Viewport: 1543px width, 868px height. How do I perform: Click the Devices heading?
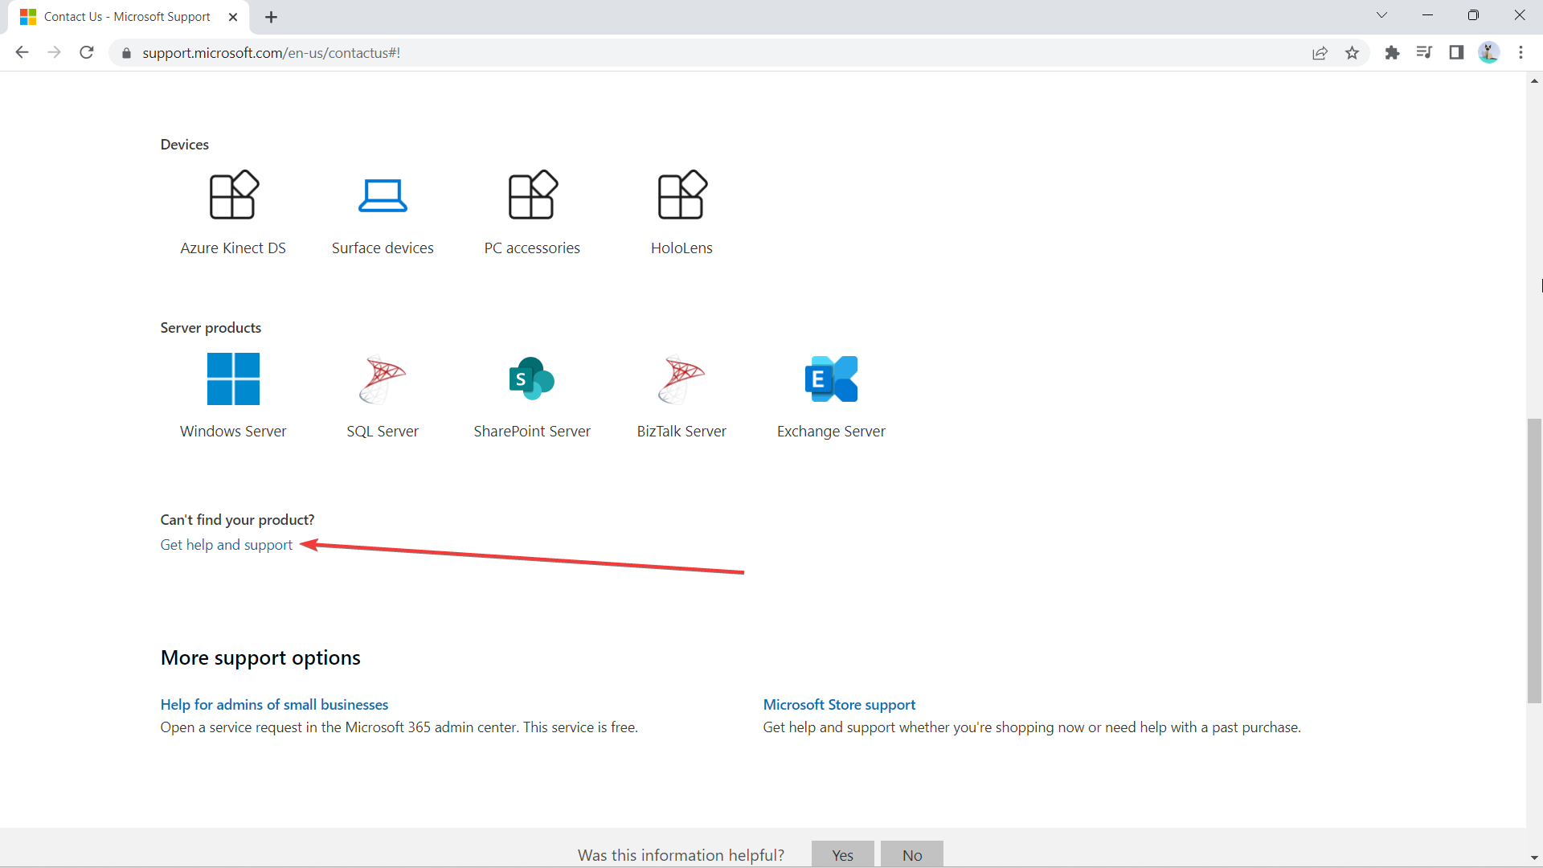[x=184, y=145]
